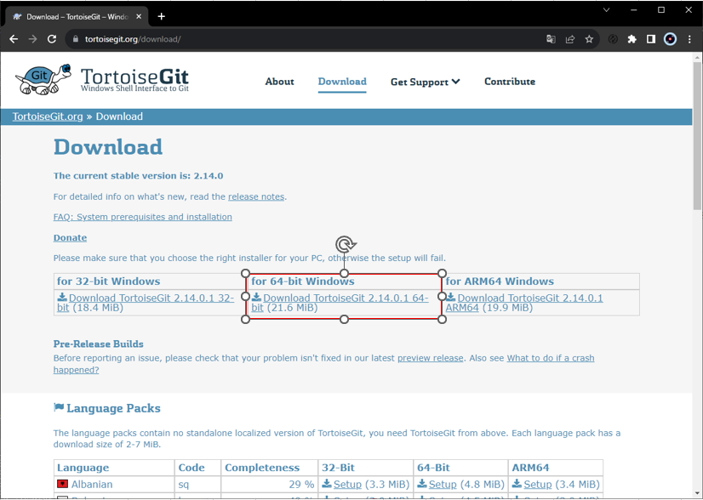
Task: Click the TortoiseGit.org breadcrumb link
Action: click(47, 116)
